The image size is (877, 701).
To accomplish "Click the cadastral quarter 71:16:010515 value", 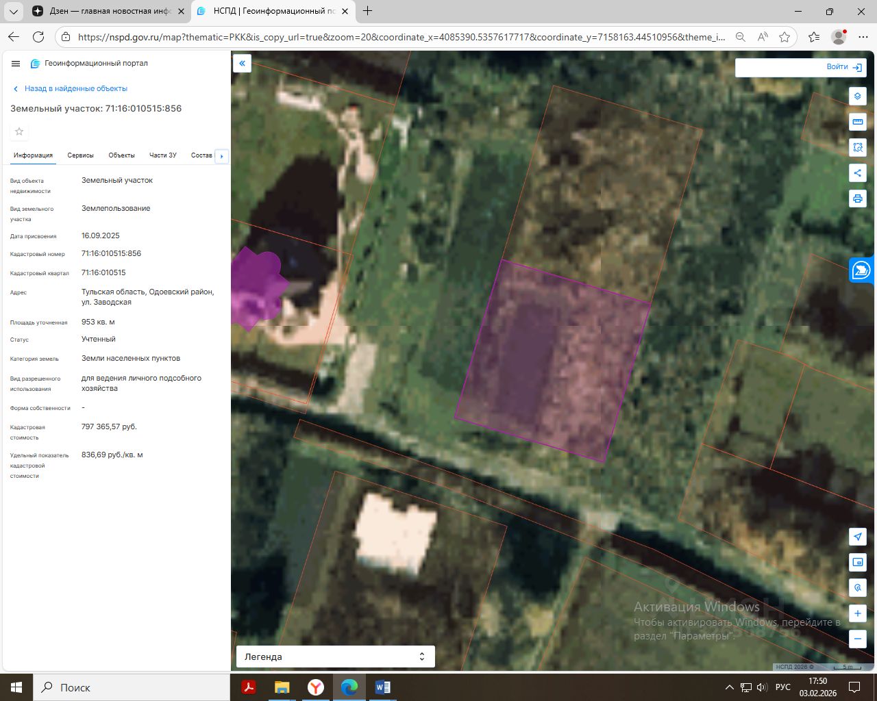I will pyautogui.click(x=103, y=272).
